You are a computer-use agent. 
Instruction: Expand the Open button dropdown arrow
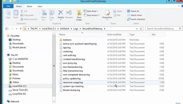pyautogui.click(x=123, y=11)
